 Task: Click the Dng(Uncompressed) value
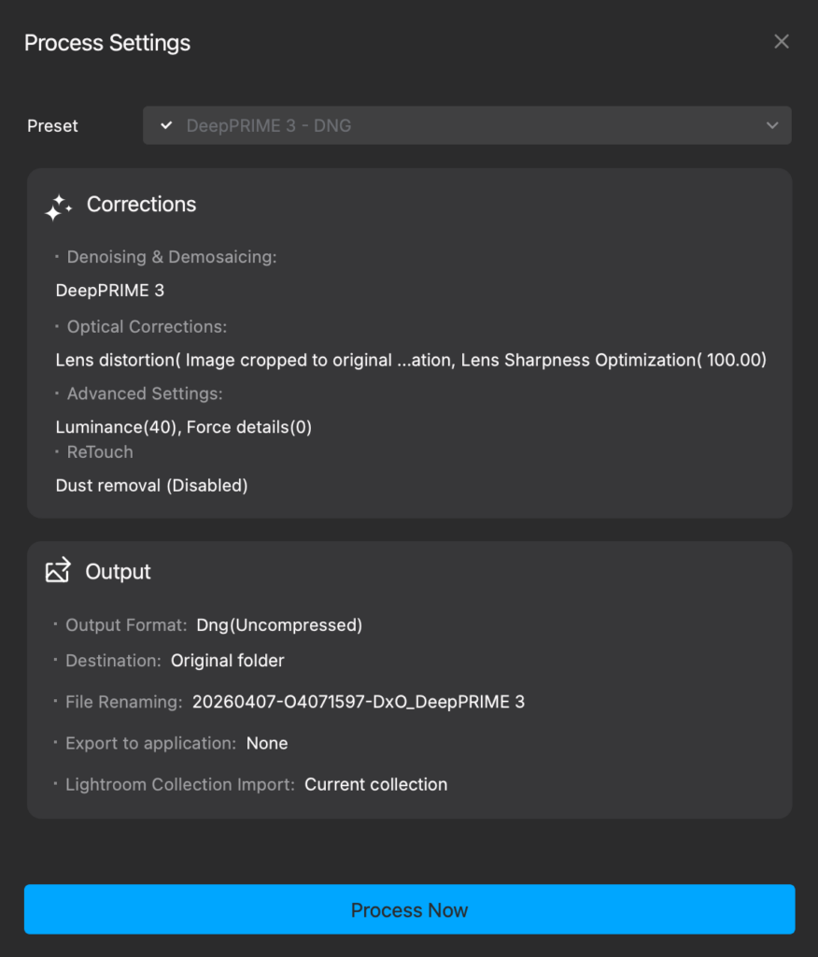[279, 625]
